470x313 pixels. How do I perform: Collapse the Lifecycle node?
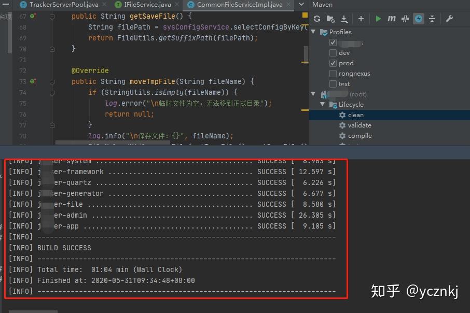point(323,104)
